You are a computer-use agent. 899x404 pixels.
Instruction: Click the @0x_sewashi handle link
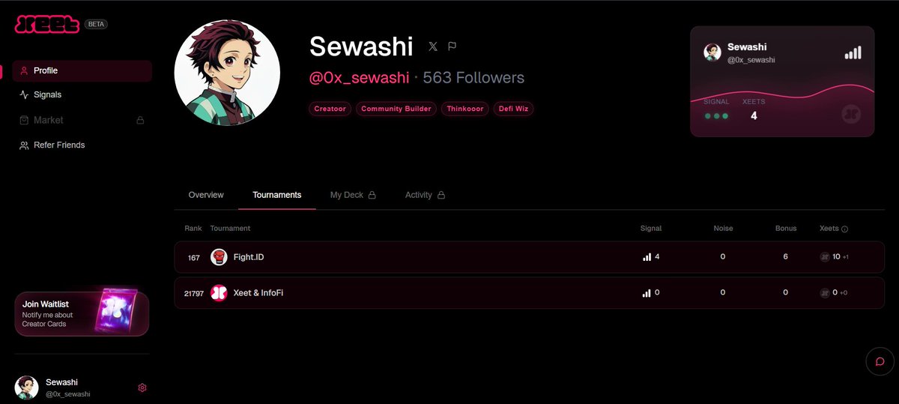(360, 78)
